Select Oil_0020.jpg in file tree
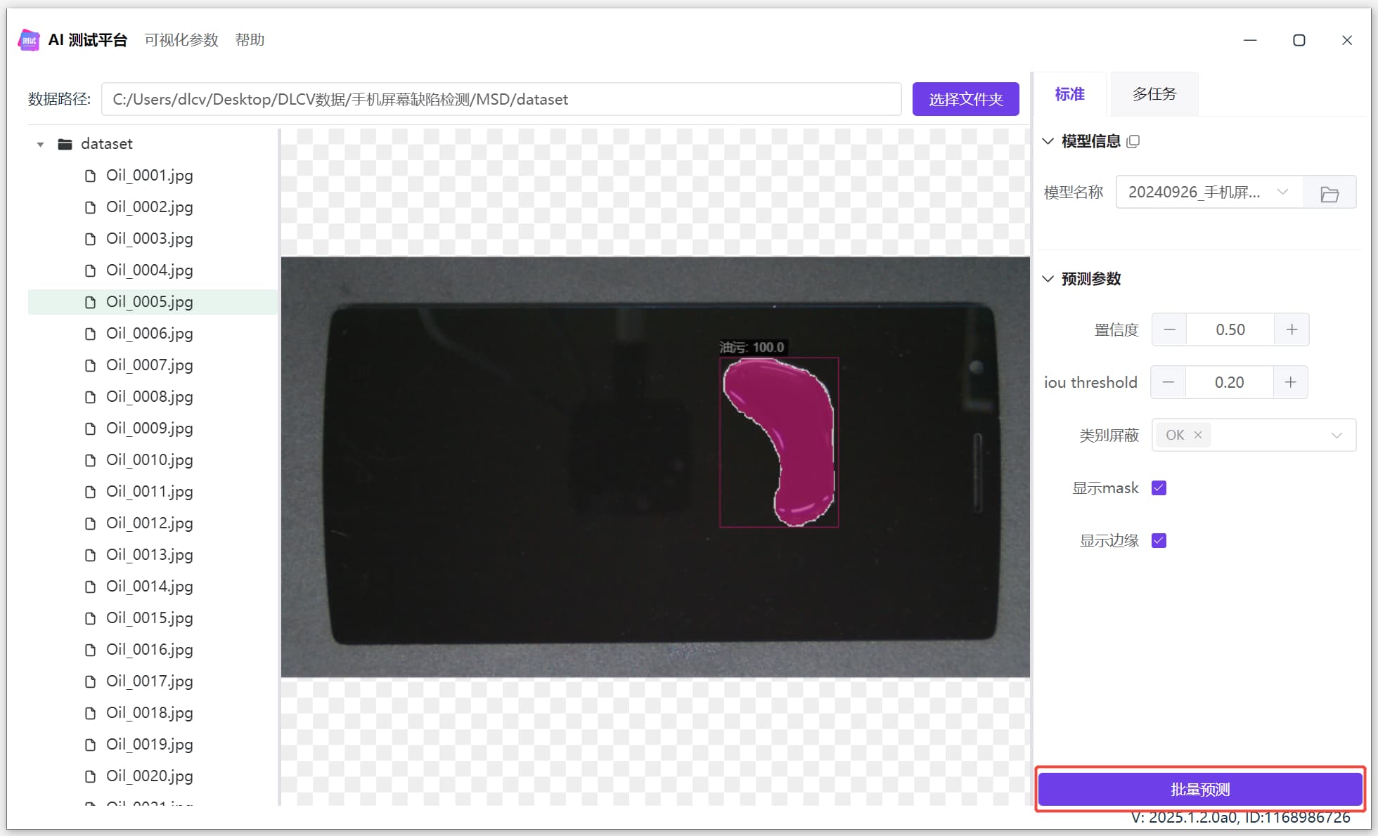The height and width of the screenshot is (836, 1378). tap(149, 776)
